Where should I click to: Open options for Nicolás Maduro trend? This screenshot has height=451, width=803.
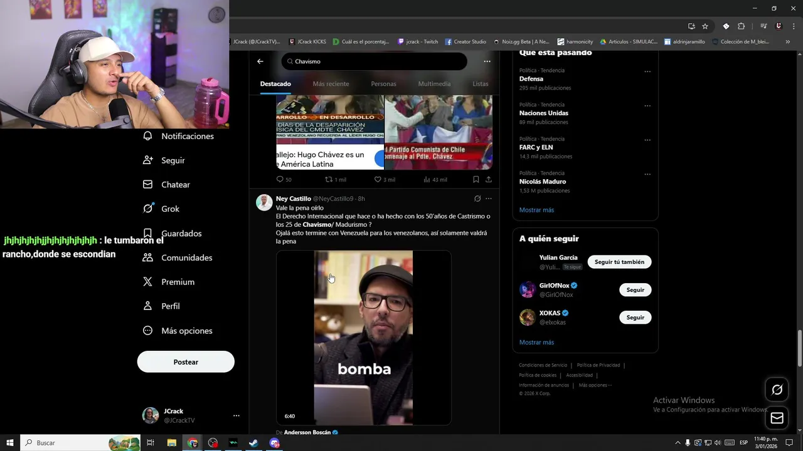tap(647, 174)
